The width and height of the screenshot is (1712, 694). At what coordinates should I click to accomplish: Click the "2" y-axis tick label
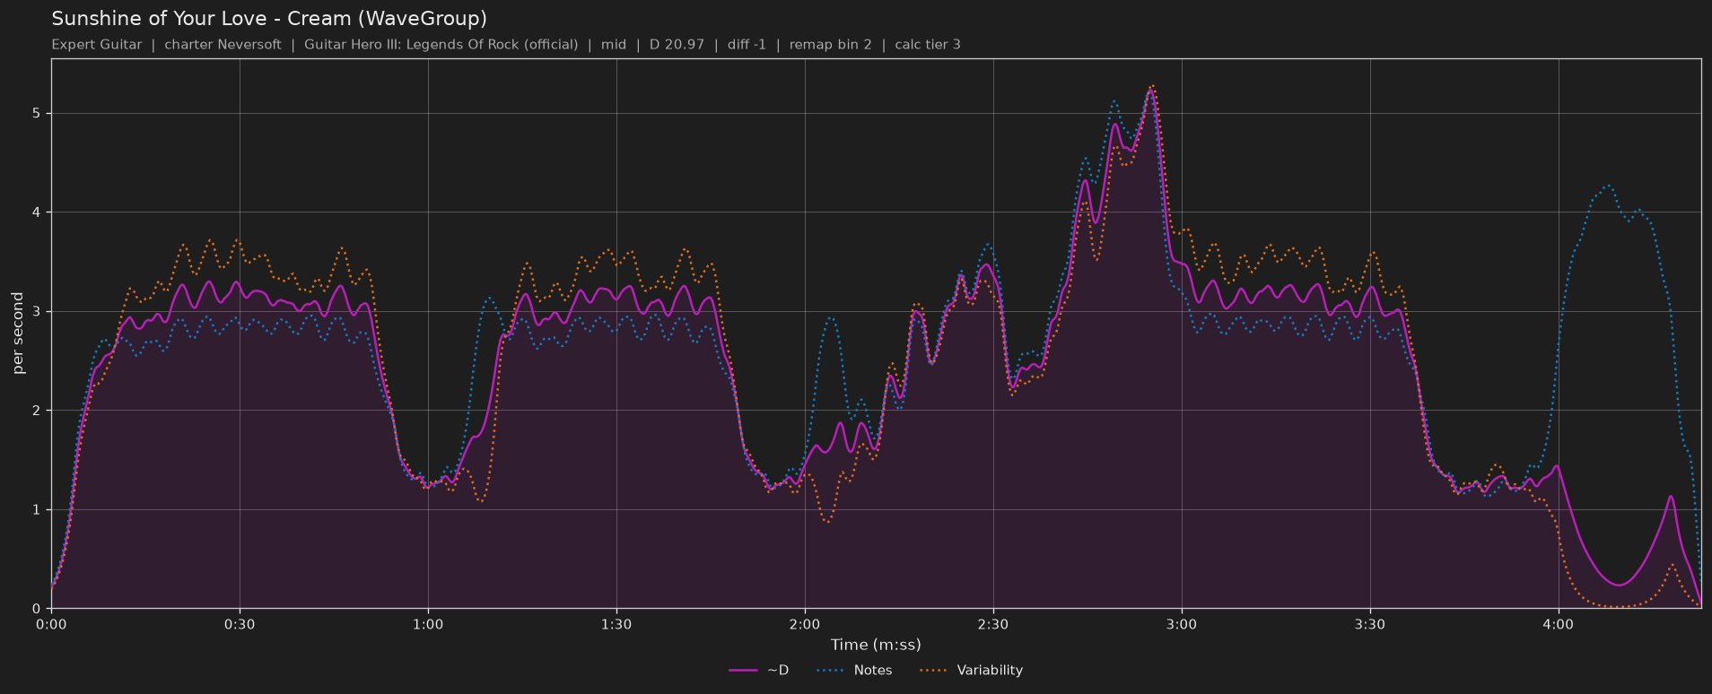(x=38, y=411)
